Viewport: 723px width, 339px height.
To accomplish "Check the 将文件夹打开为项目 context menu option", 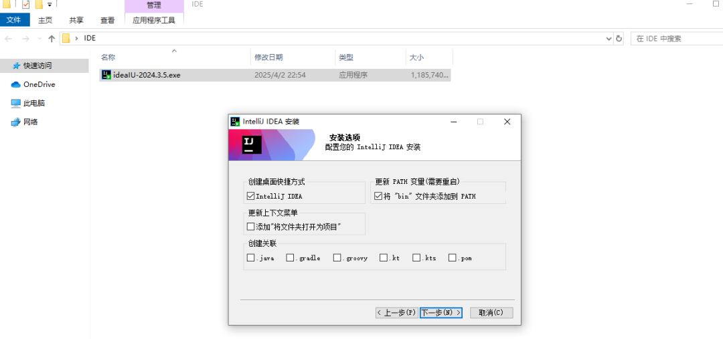I will tap(251, 227).
